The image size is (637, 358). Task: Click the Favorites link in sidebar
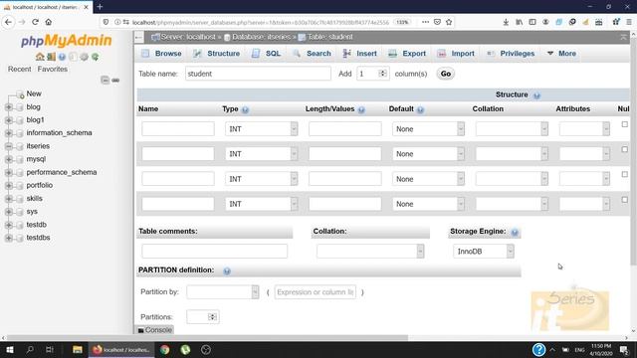tap(53, 69)
